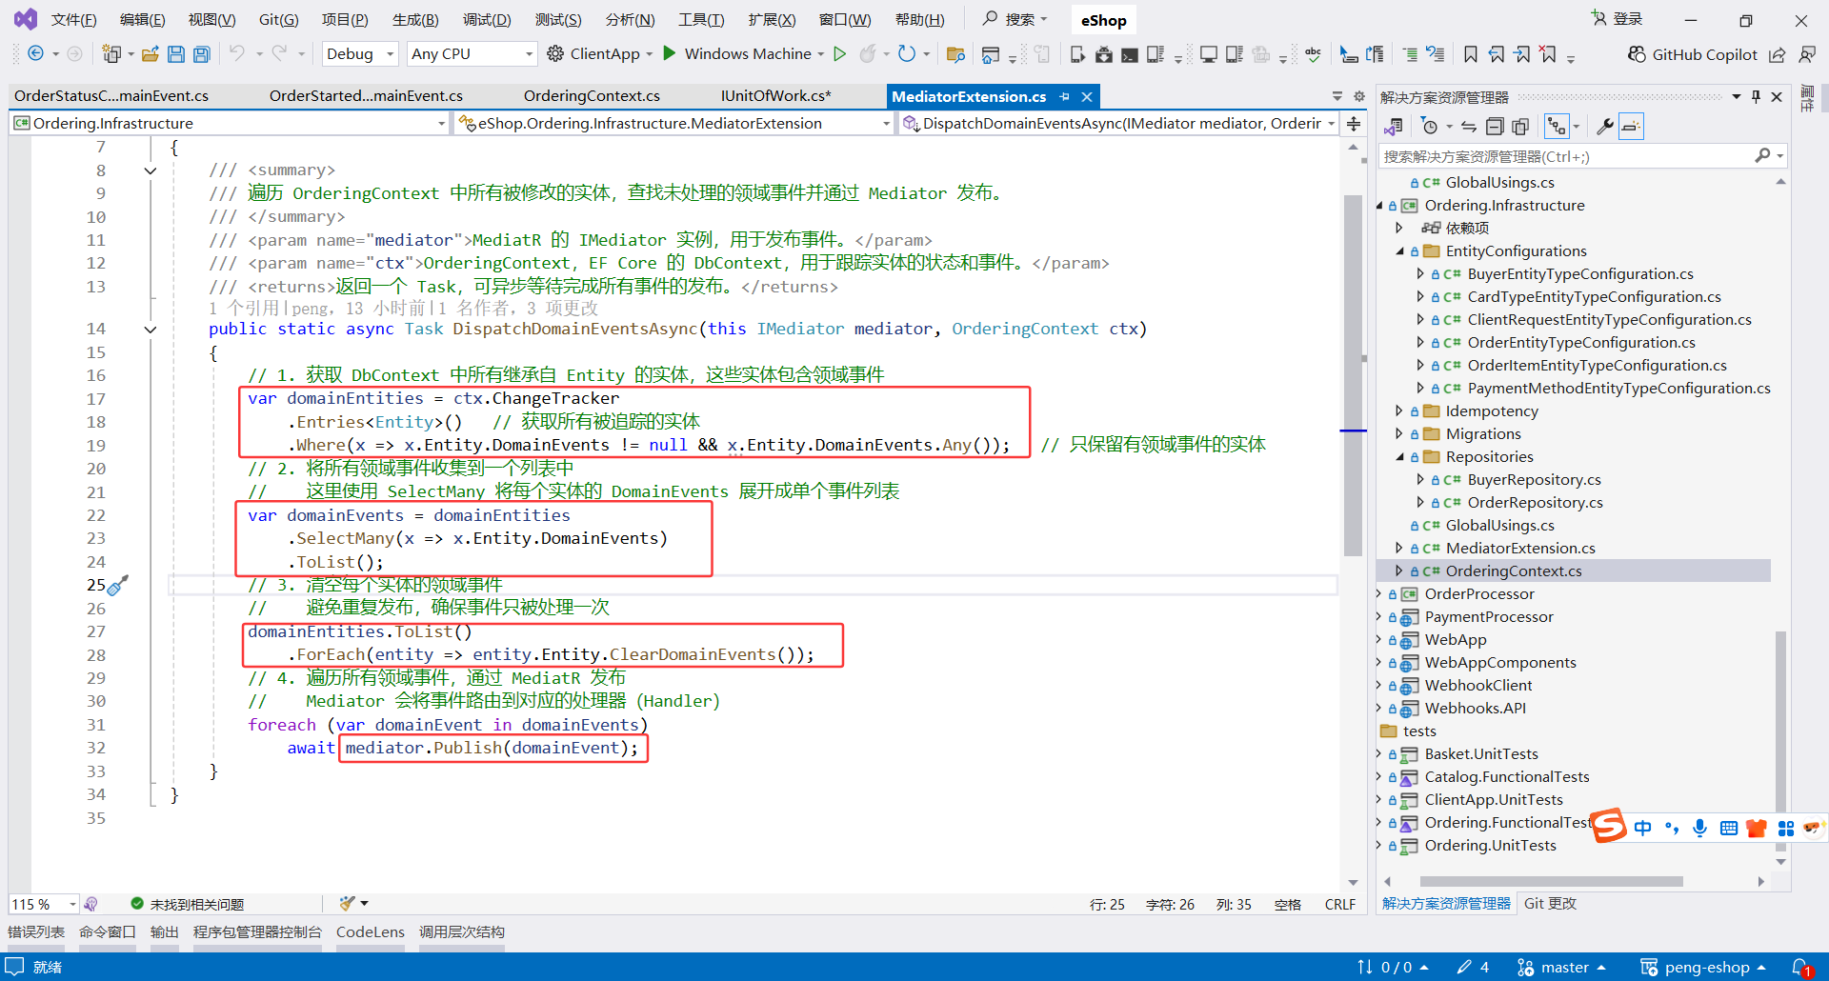Viewport: 1829px width, 981px height.
Task: Click the restart circular arrow icon
Action: 906,54
